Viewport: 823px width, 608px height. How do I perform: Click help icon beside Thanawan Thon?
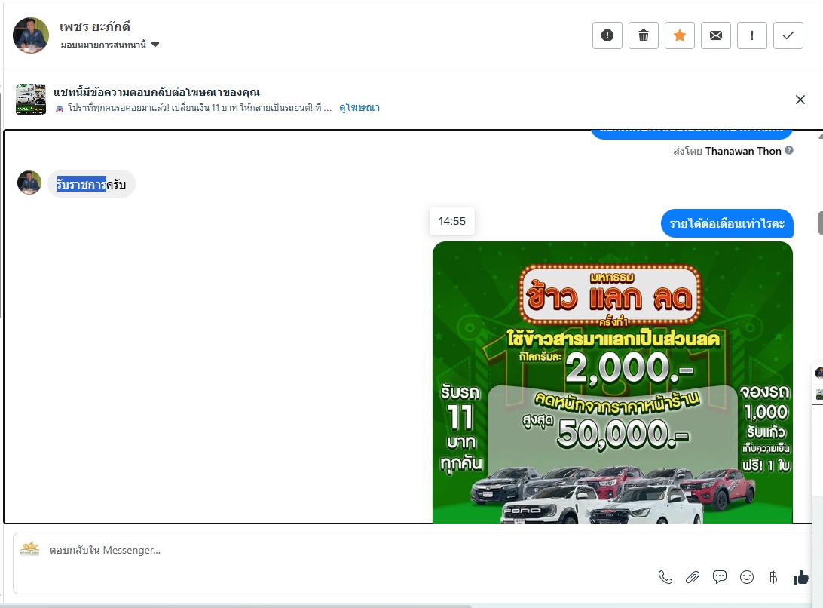point(789,150)
